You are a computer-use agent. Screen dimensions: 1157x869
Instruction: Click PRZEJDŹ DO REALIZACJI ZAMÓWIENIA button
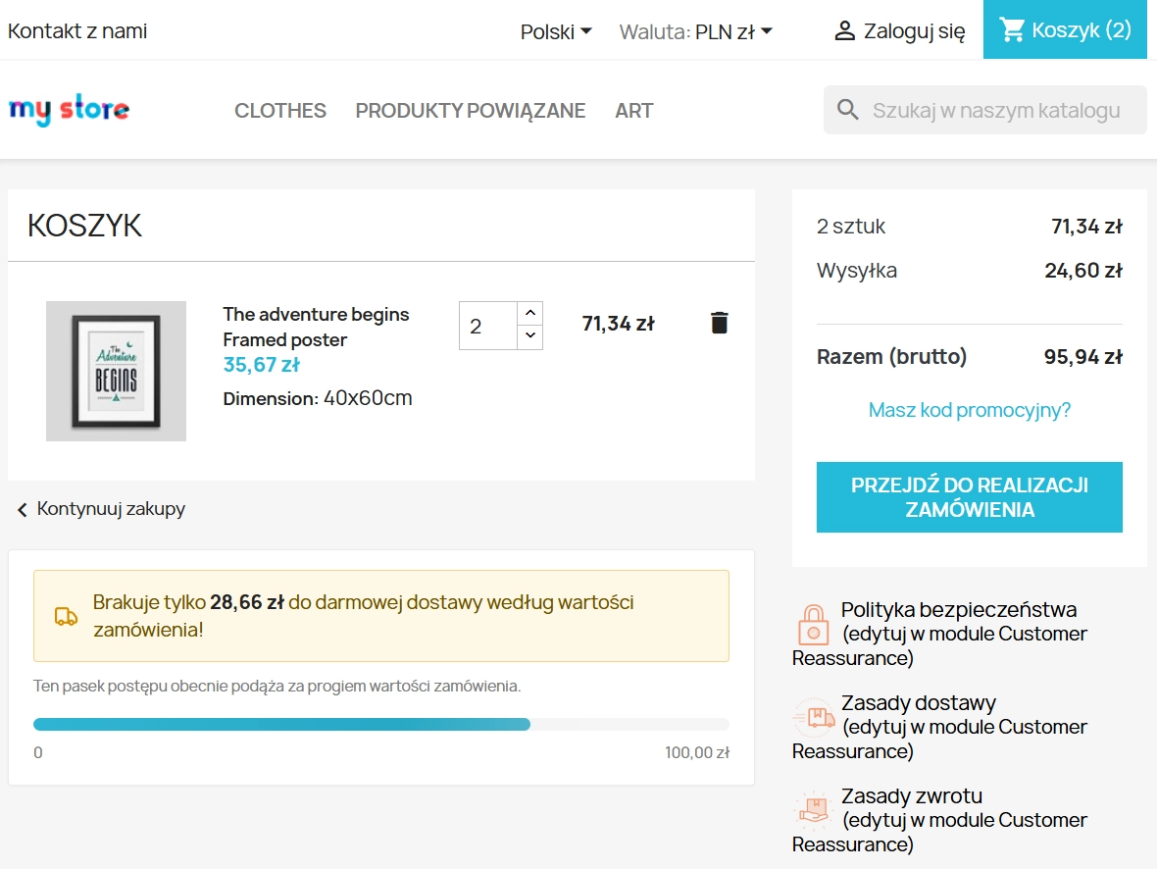(969, 496)
